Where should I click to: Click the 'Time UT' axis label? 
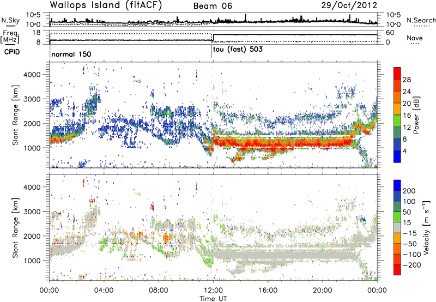(213, 299)
